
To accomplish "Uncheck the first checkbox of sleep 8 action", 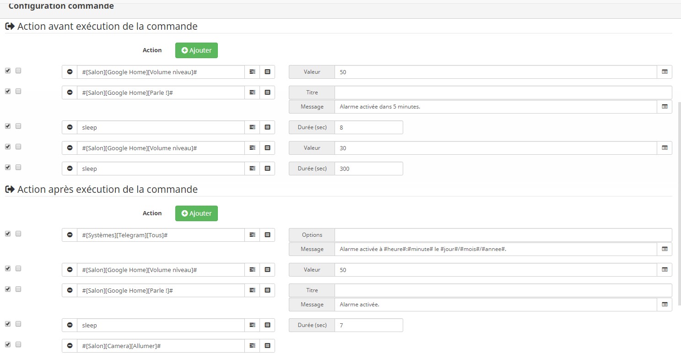I will pos(8,126).
